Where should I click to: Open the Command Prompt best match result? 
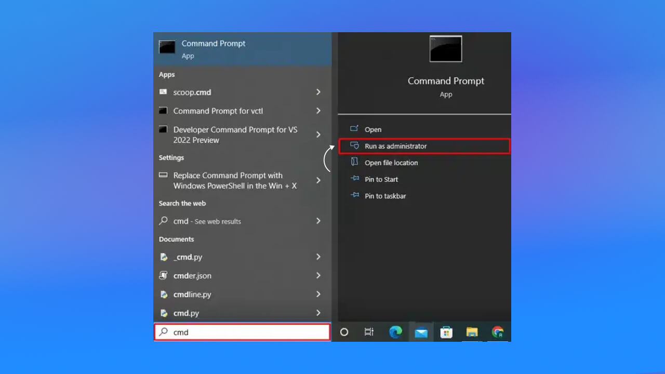pos(242,49)
